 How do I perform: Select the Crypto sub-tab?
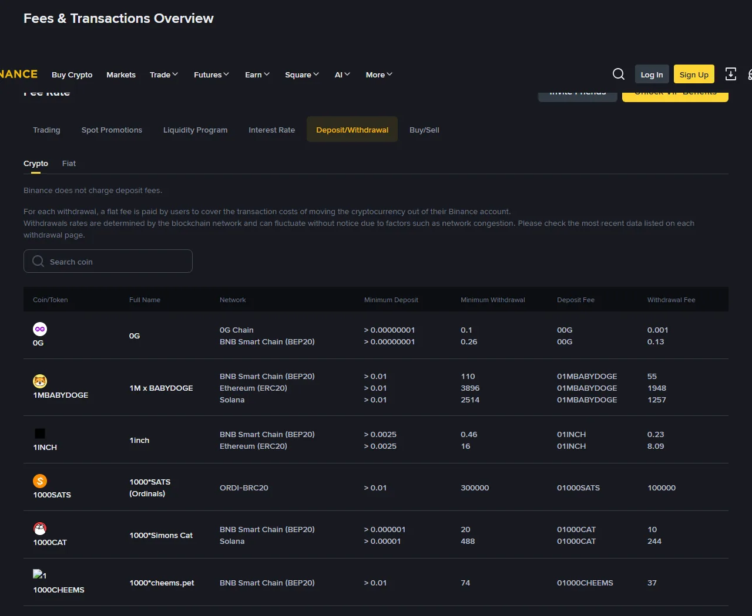36,163
